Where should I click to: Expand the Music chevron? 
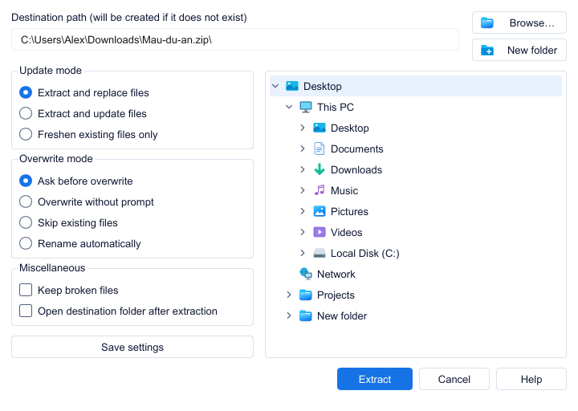pos(303,190)
